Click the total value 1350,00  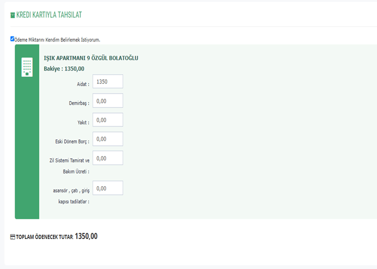point(86,236)
